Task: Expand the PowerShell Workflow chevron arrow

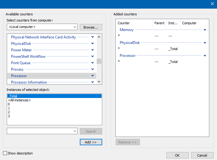Action: [92, 57]
